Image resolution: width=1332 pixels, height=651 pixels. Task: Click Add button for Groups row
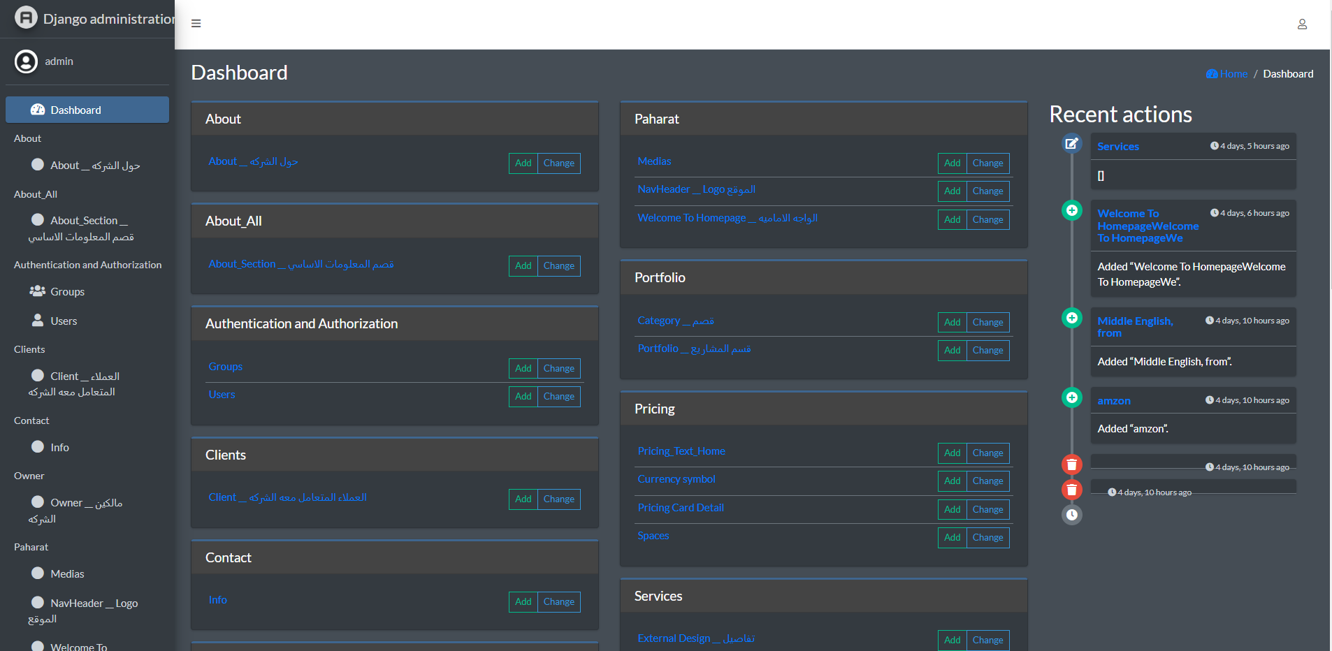pyautogui.click(x=523, y=368)
